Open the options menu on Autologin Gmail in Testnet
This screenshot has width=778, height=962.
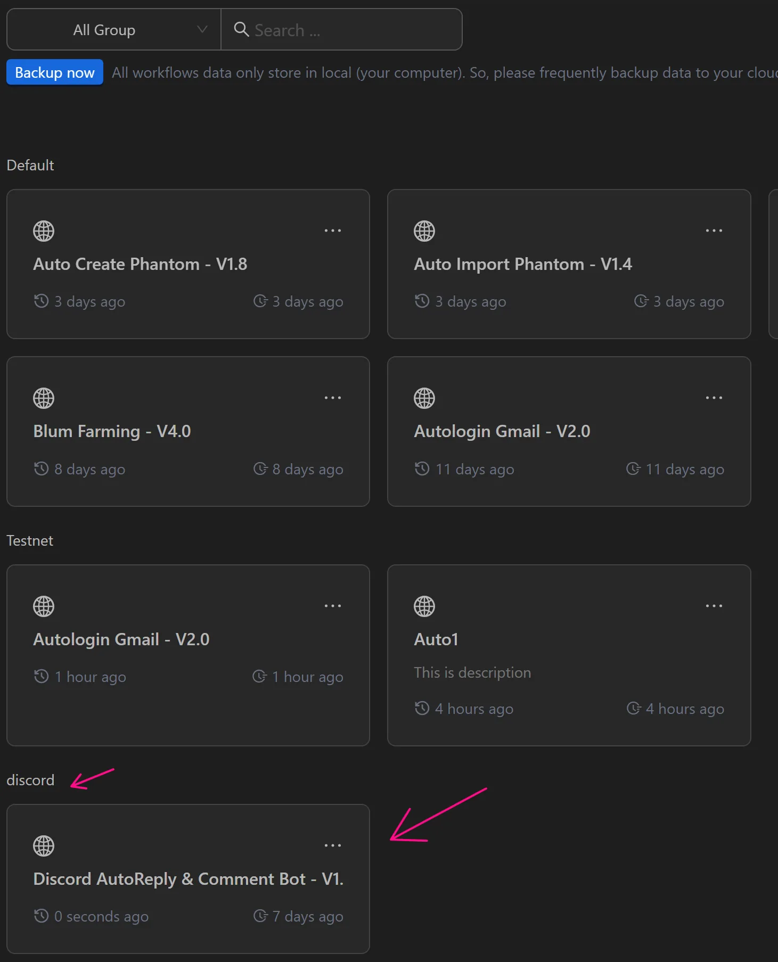[x=332, y=605]
